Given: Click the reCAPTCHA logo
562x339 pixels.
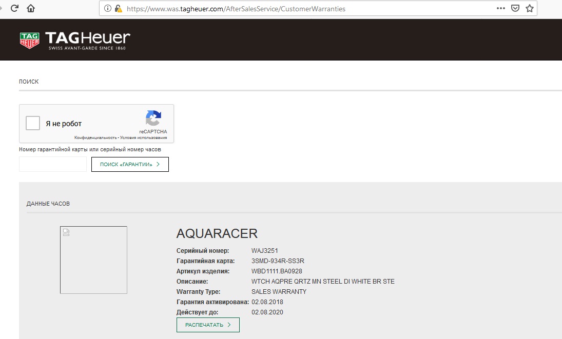Looking at the screenshot, I should tap(153, 118).
